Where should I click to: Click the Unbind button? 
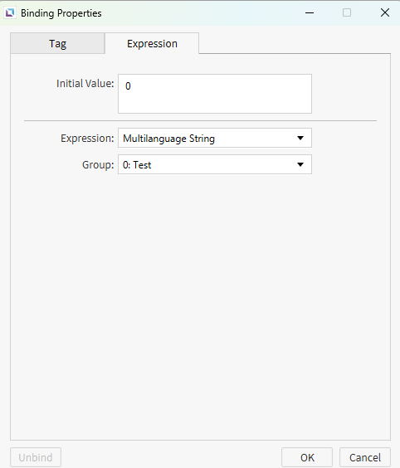tap(36, 457)
